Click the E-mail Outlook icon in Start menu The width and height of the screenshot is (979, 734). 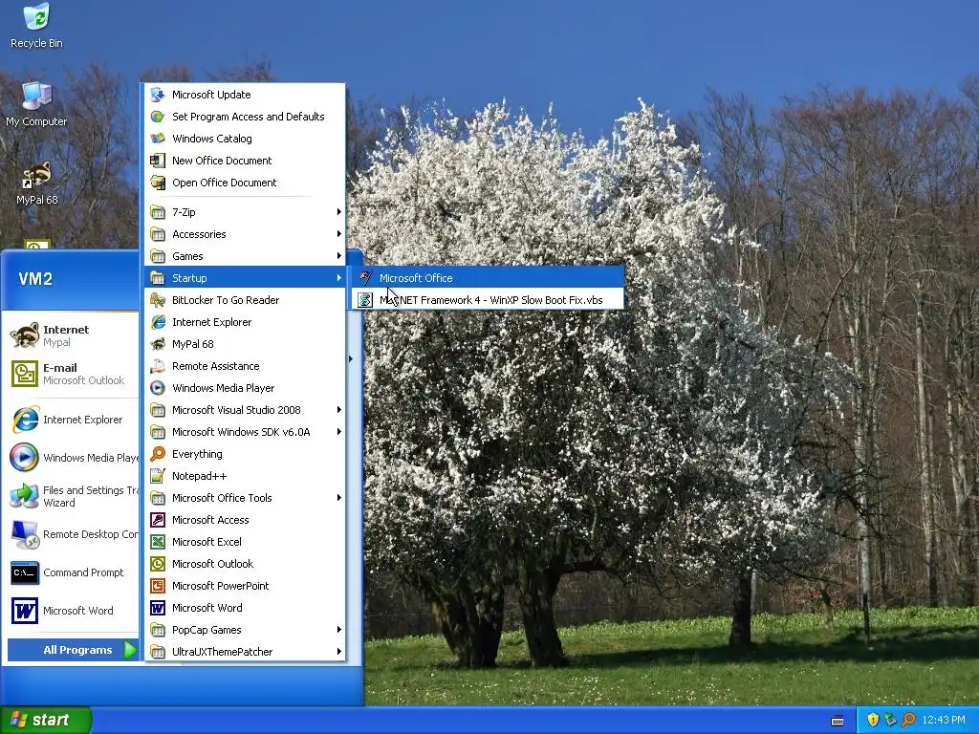25,374
